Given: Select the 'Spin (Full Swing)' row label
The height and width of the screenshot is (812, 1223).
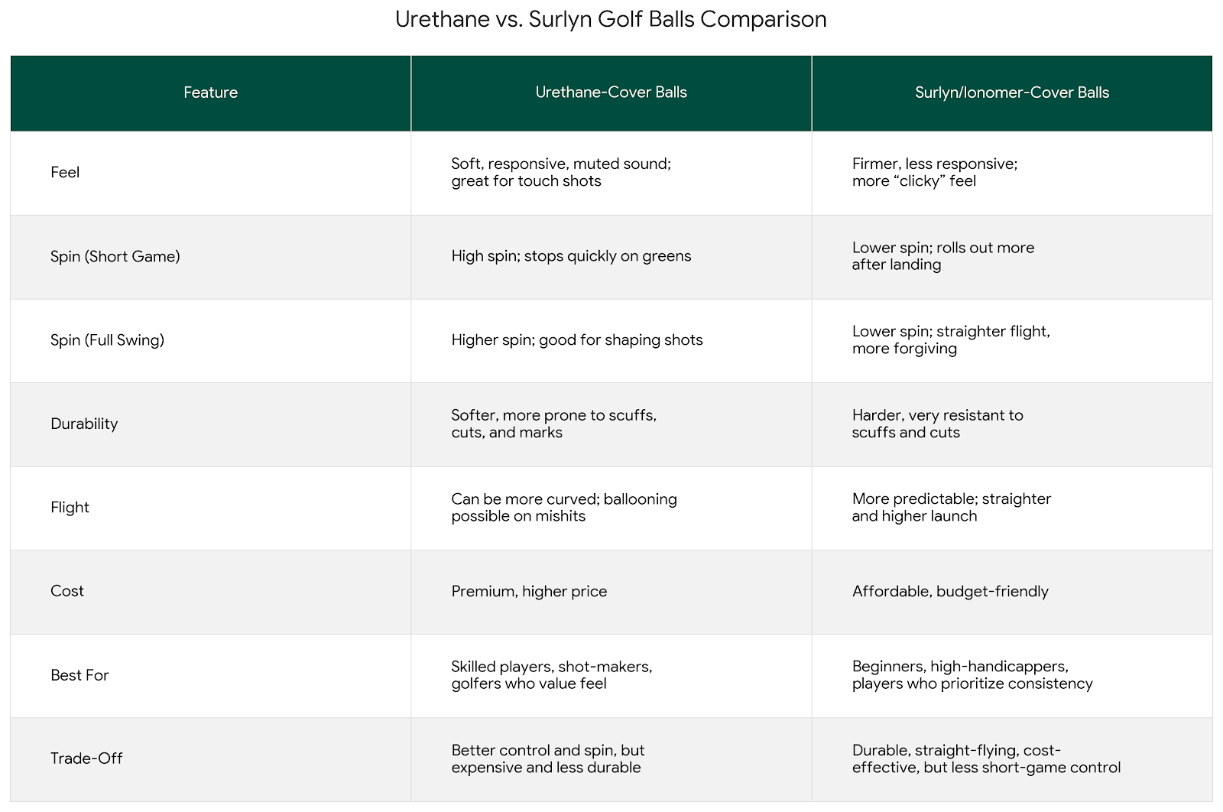Looking at the screenshot, I should (x=107, y=340).
